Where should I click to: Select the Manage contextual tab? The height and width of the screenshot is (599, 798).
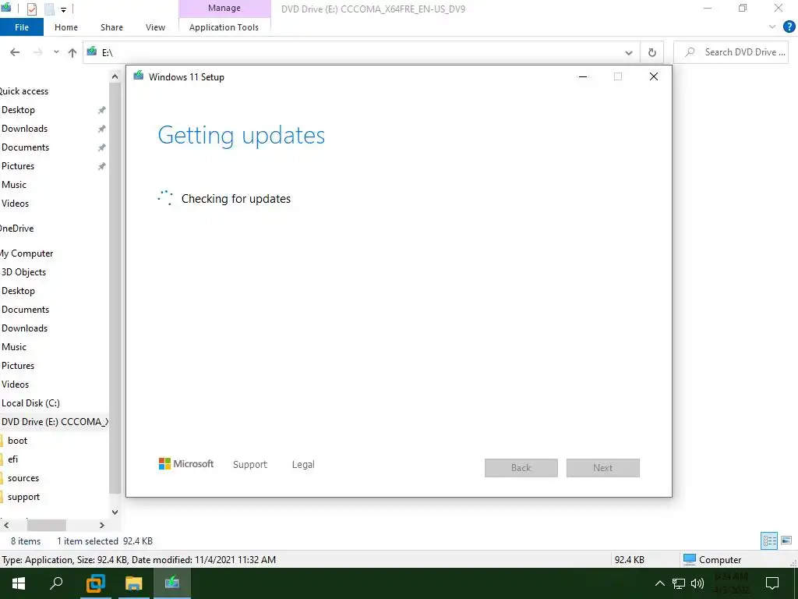tap(224, 8)
